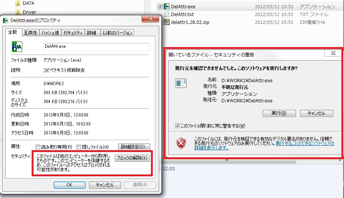Switch to the 互換性 tab

tap(30, 33)
